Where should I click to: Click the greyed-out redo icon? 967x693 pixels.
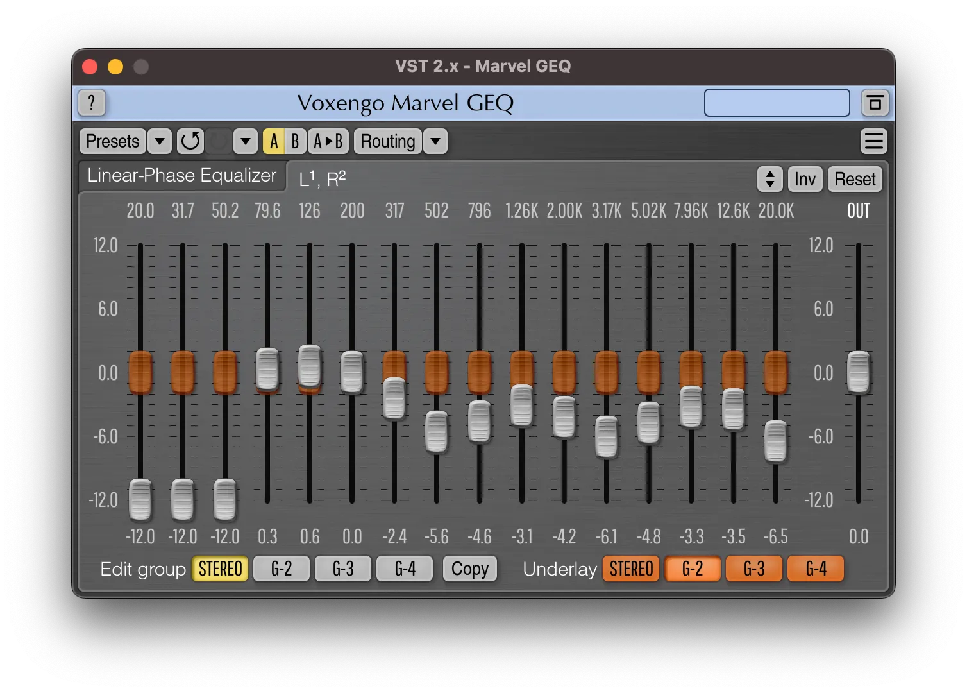point(219,141)
